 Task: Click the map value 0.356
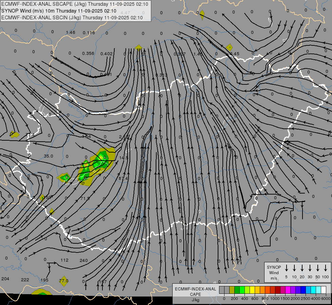[x=88, y=53]
